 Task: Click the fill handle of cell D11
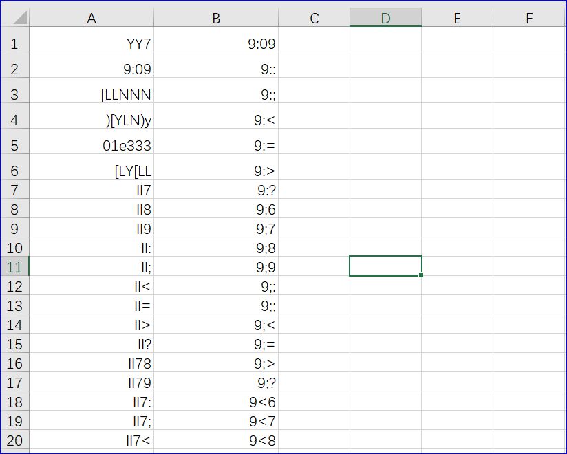(421, 275)
